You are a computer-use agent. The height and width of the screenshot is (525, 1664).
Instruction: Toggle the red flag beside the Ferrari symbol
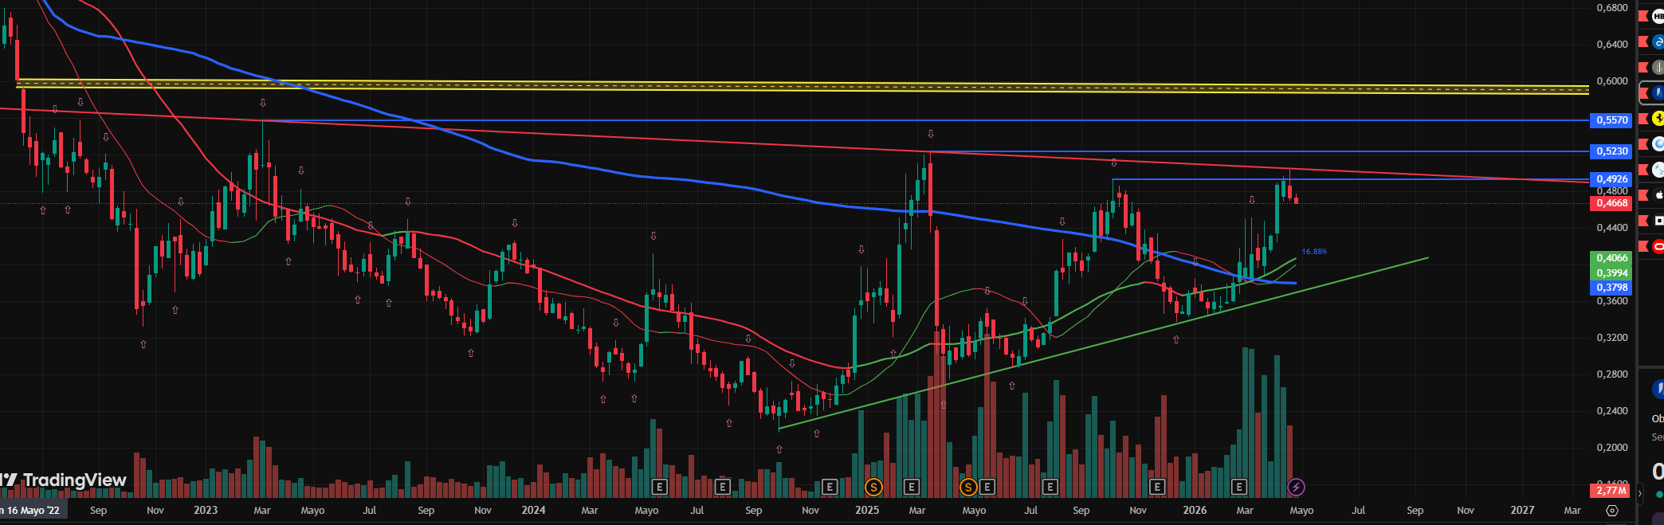pos(1642,119)
